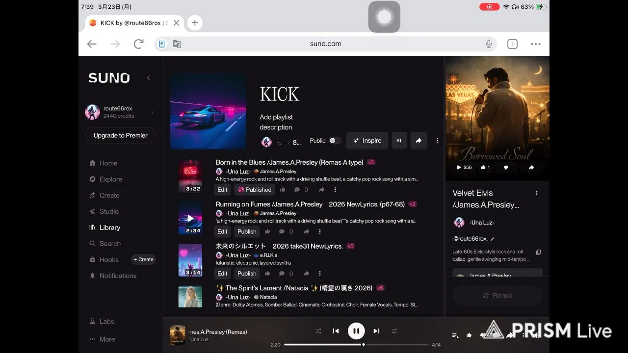Open the Velvet Elvis song options menu
This screenshot has height=353, width=628.
[537, 193]
